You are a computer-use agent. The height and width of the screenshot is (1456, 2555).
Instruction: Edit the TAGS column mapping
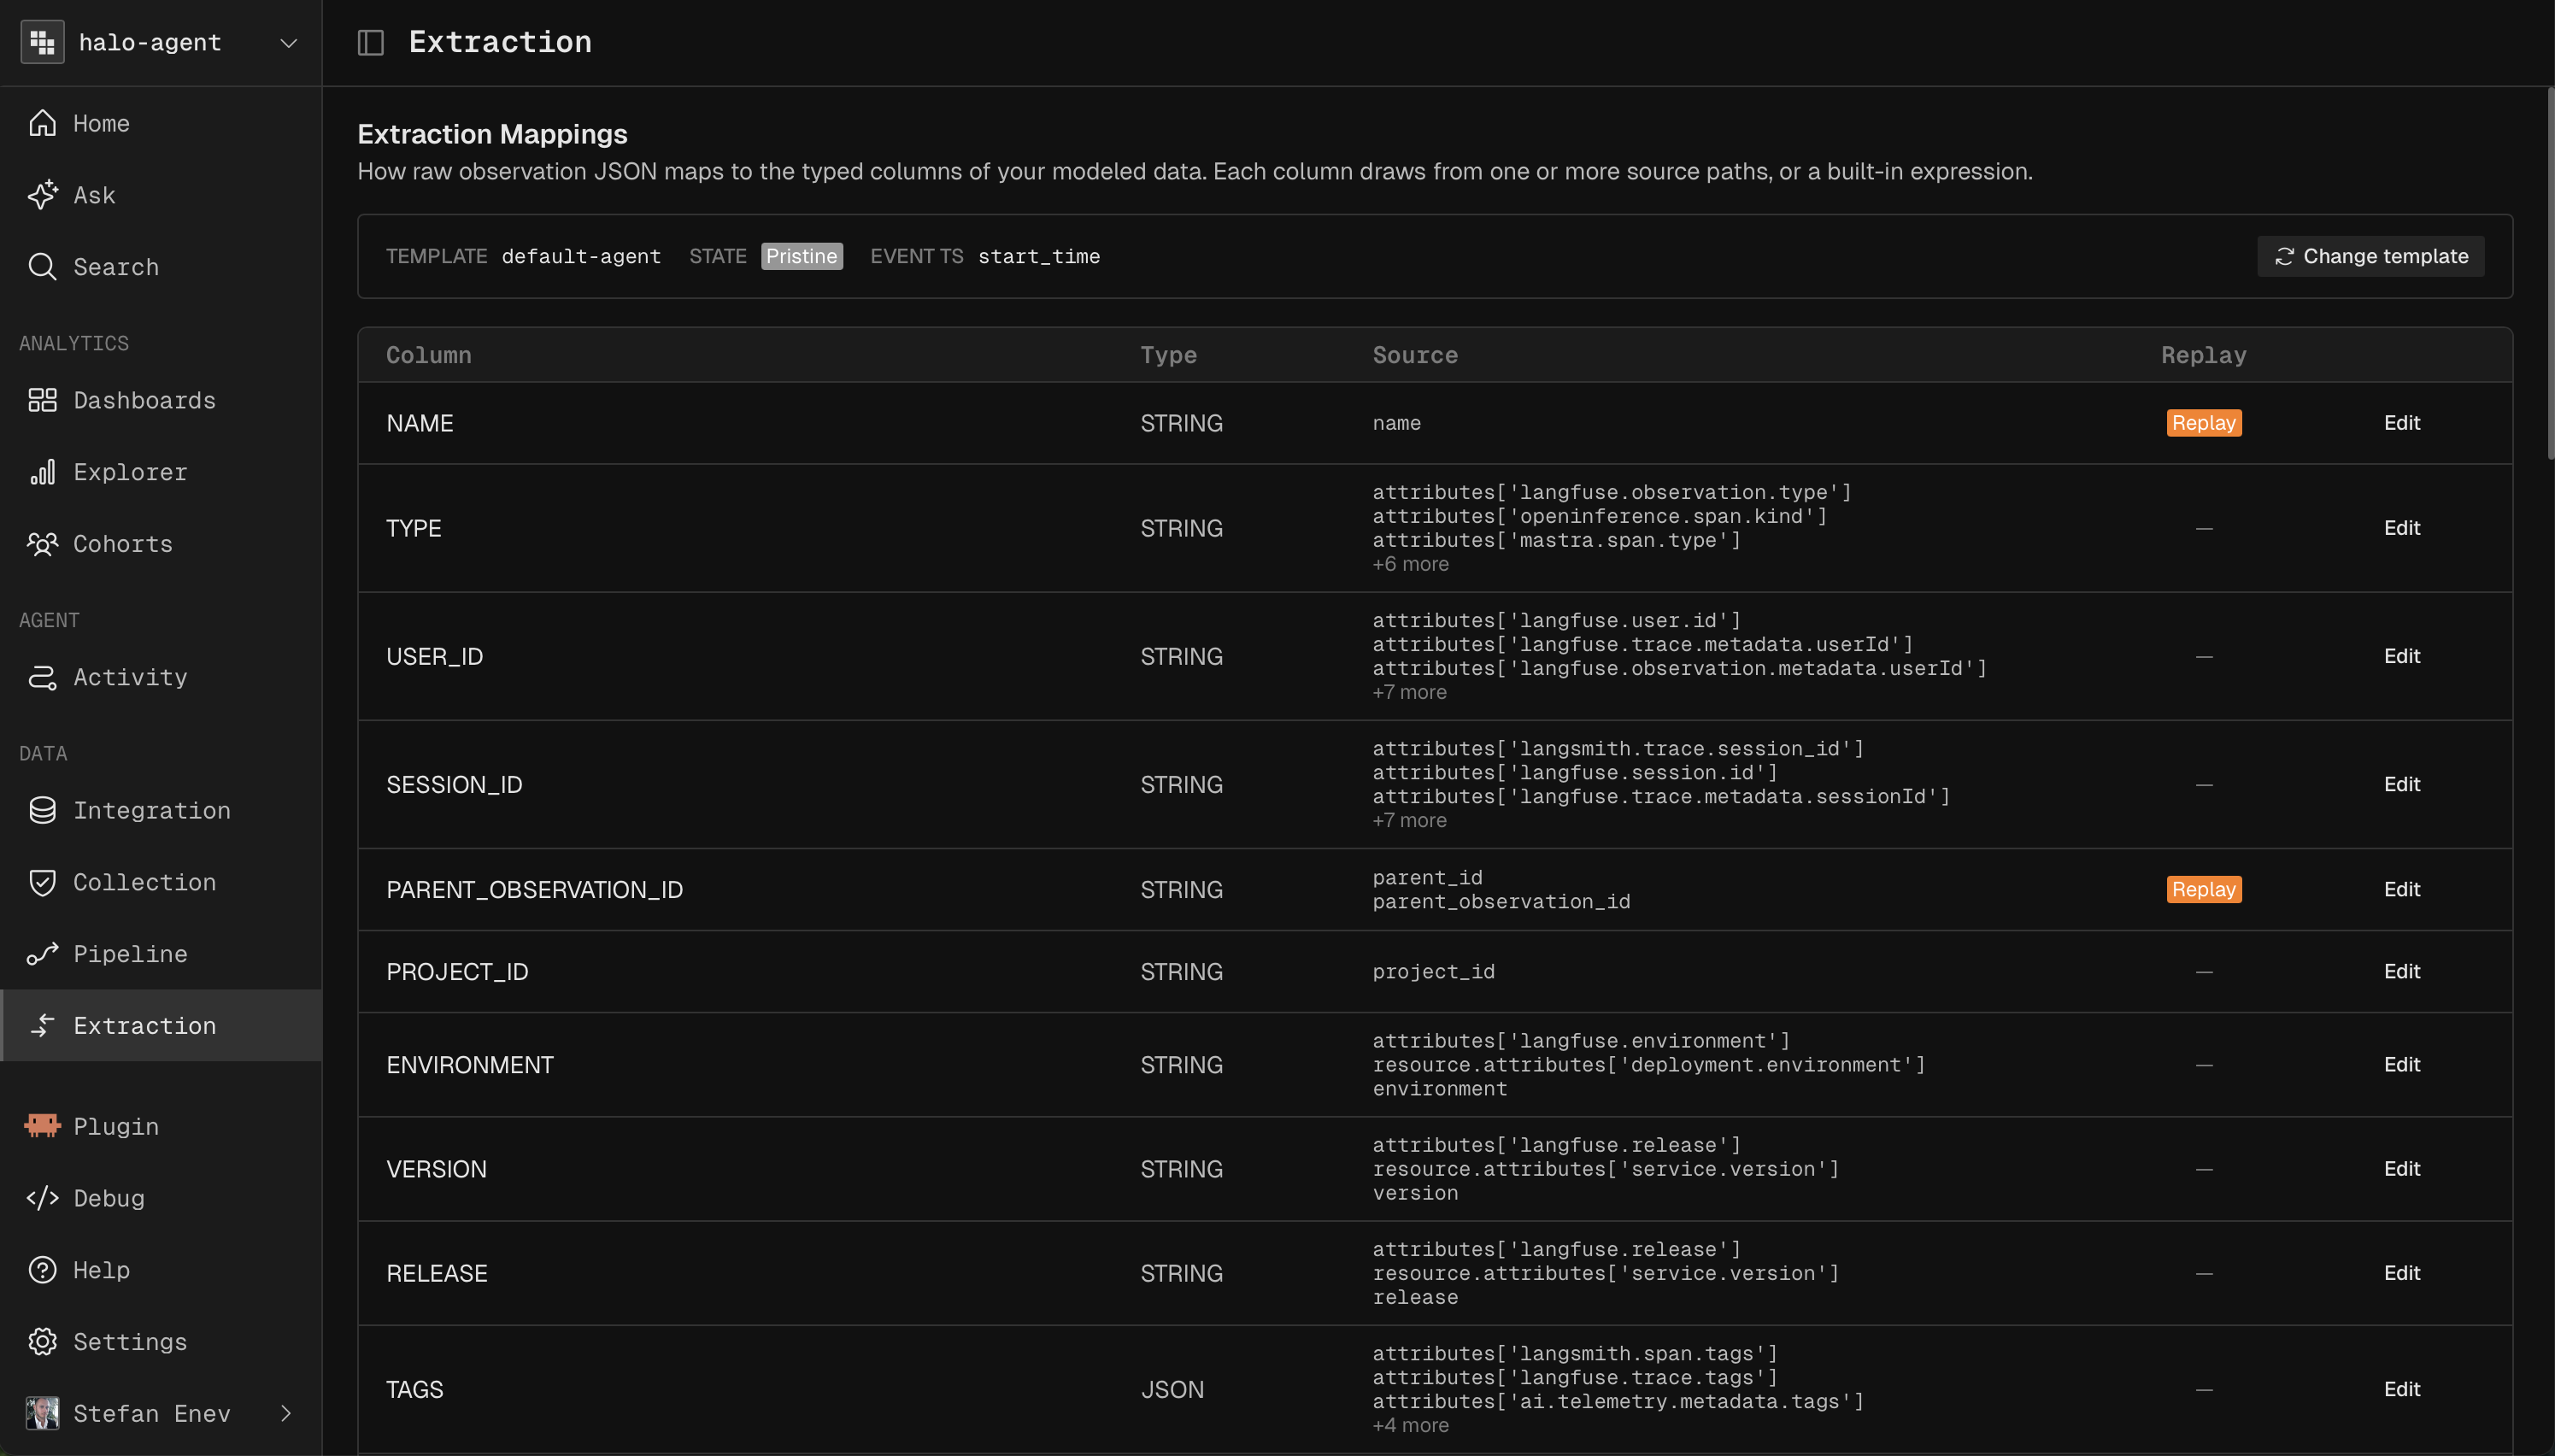coord(2401,1389)
